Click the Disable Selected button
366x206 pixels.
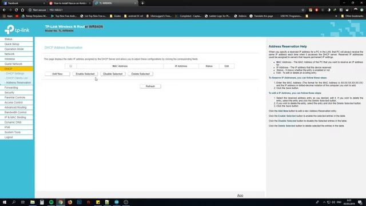pyautogui.click(x=113, y=74)
